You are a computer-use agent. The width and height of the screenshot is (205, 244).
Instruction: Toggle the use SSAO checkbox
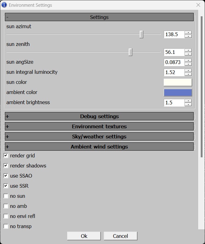click(6, 176)
